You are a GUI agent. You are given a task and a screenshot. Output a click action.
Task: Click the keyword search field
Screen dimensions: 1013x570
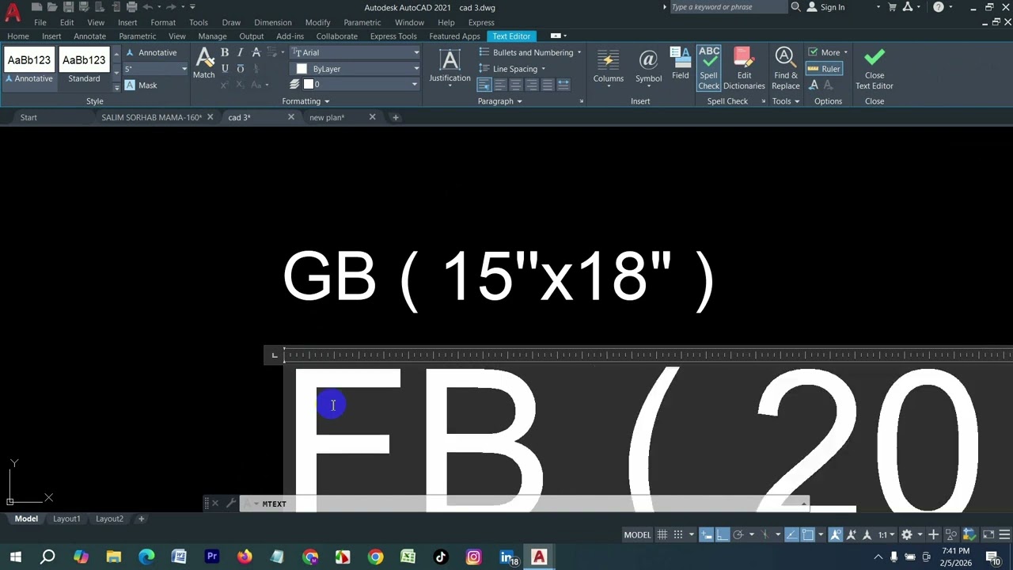pyautogui.click(x=728, y=7)
